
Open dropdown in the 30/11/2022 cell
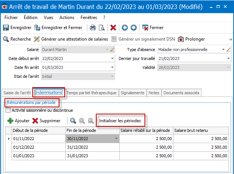coord(116,139)
